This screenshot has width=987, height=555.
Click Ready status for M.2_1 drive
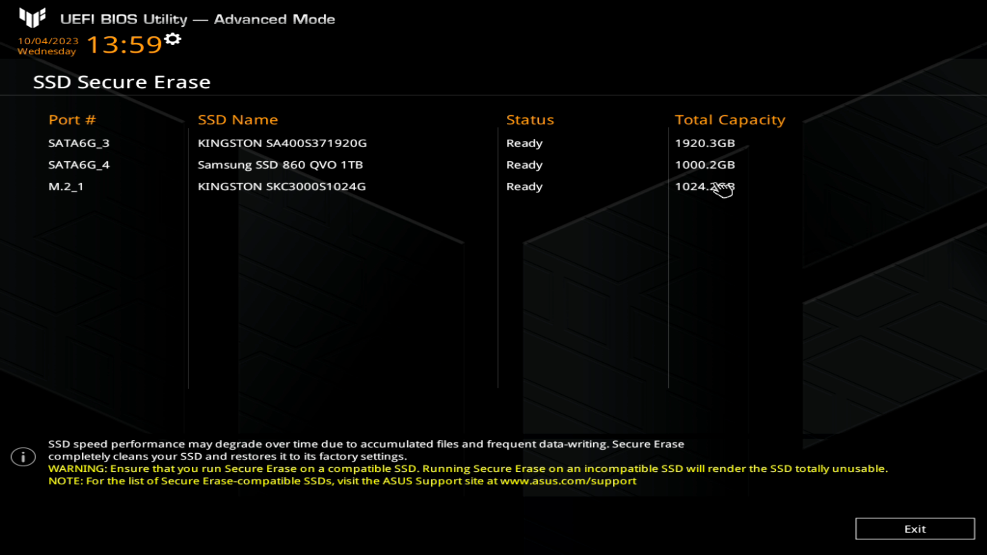[x=524, y=187]
